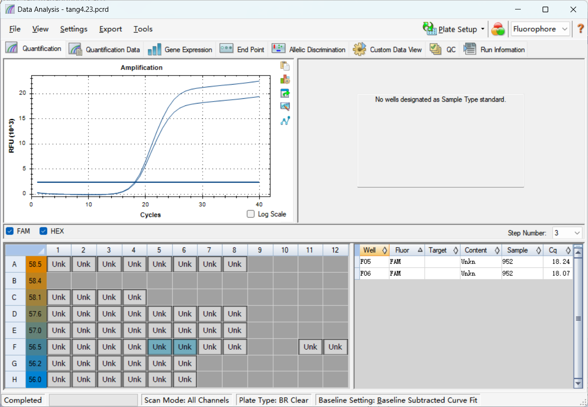Open the File menu
588x407 pixels.
click(15, 29)
